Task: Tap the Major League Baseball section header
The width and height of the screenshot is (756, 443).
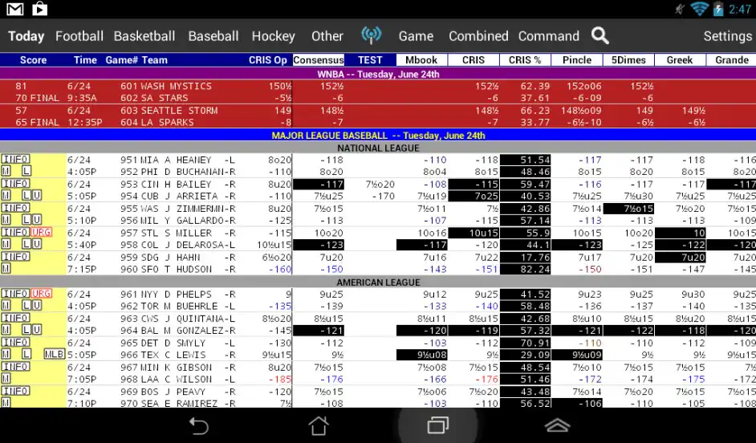Action: tap(378, 136)
